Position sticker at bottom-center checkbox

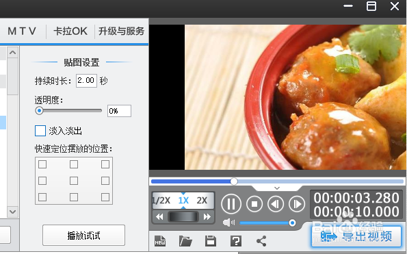click(x=74, y=197)
